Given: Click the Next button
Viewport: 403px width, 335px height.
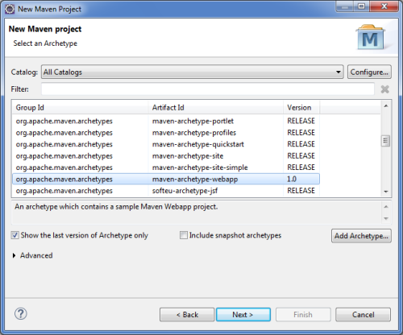Looking at the screenshot, I should pos(243,315).
